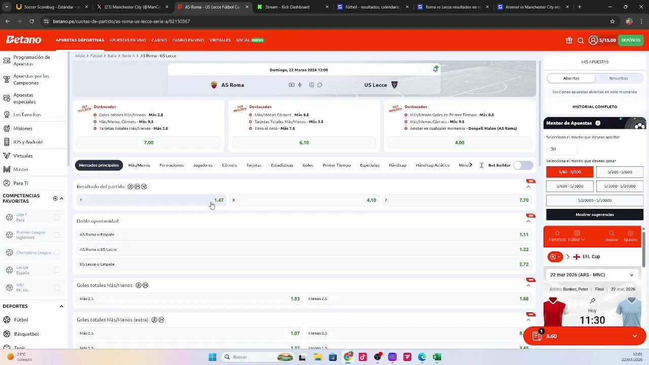
Task: Collapse Competencias Favoritas section
Action: (x=61, y=198)
